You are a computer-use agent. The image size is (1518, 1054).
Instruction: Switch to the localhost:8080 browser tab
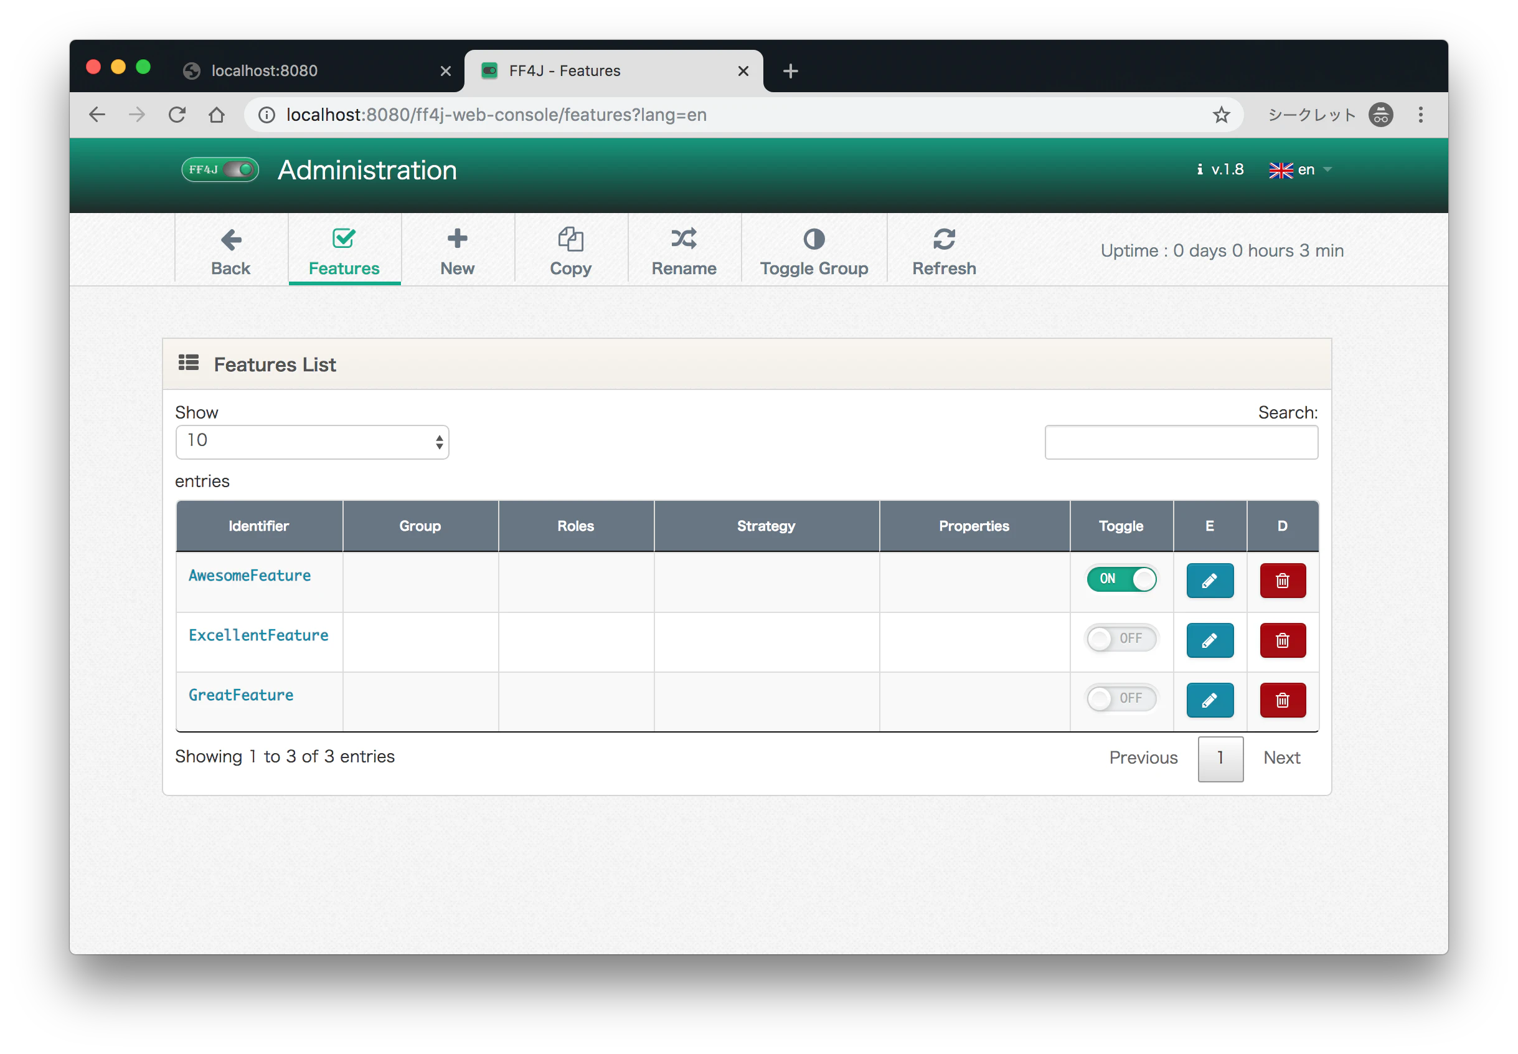(264, 70)
